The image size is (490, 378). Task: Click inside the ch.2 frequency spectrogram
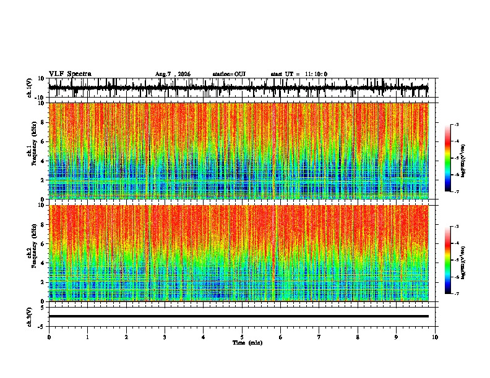tap(239, 253)
